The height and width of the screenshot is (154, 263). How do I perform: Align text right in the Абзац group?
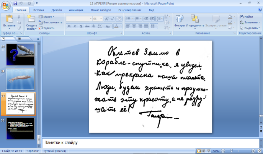pyautogui.click(x=140, y=26)
